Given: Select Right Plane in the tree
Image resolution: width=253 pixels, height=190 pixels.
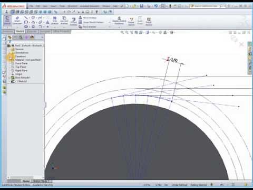Looking at the screenshot, I should click(21, 71).
